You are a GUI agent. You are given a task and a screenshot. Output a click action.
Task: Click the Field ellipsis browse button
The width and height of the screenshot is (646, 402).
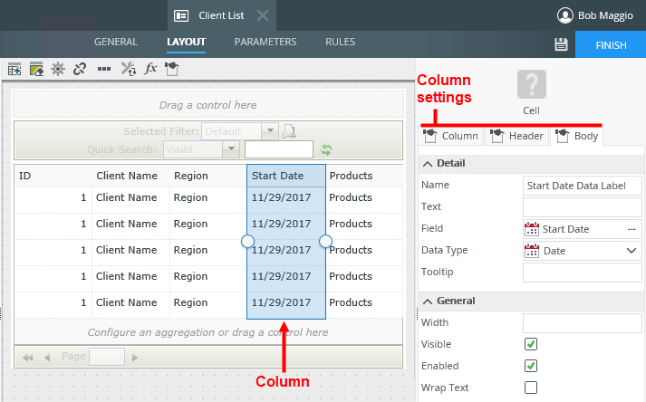(x=632, y=229)
